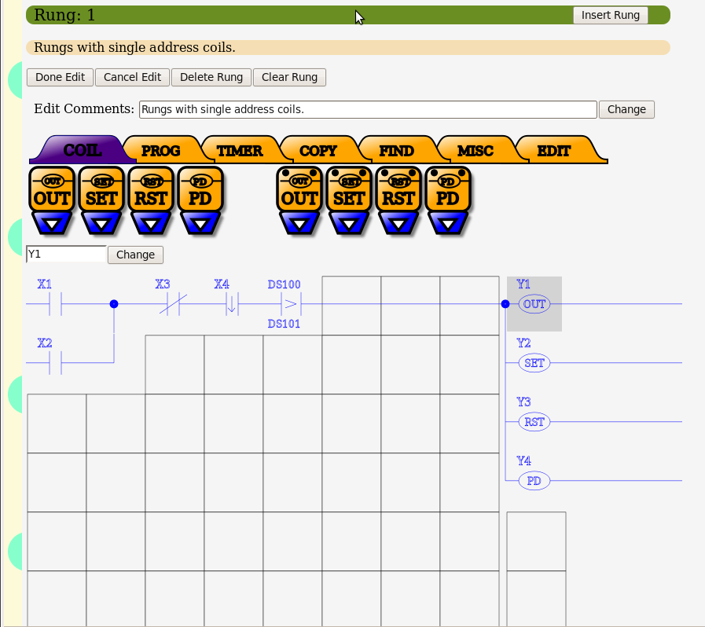Select the single-address PD coil tool
The width and height of the screenshot is (705, 627).
[200, 191]
